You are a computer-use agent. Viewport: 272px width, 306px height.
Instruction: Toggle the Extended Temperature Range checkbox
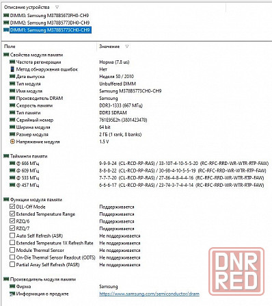(x=12, y=214)
